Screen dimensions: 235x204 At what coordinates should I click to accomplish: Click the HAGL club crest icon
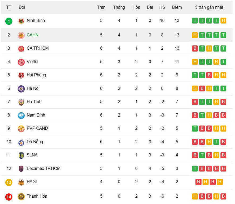point(21,182)
